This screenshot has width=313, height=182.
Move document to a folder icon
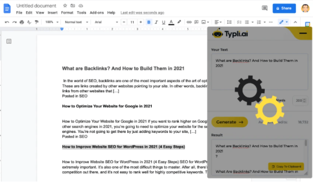coord(73,5)
